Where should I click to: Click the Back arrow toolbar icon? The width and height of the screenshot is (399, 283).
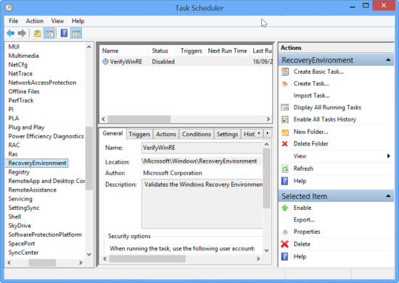11,33
